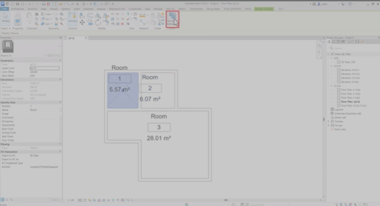Select the Move tool in Modify panel

tap(82, 22)
